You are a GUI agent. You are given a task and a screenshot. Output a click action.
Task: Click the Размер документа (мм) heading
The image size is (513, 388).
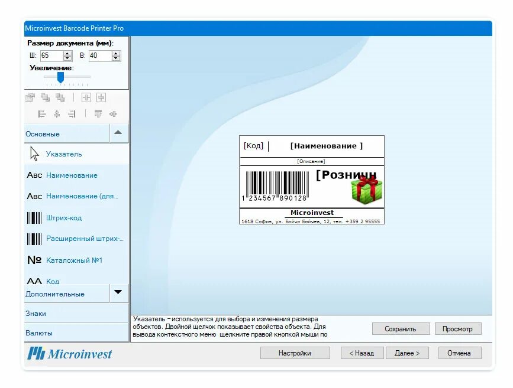coord(70,43)
